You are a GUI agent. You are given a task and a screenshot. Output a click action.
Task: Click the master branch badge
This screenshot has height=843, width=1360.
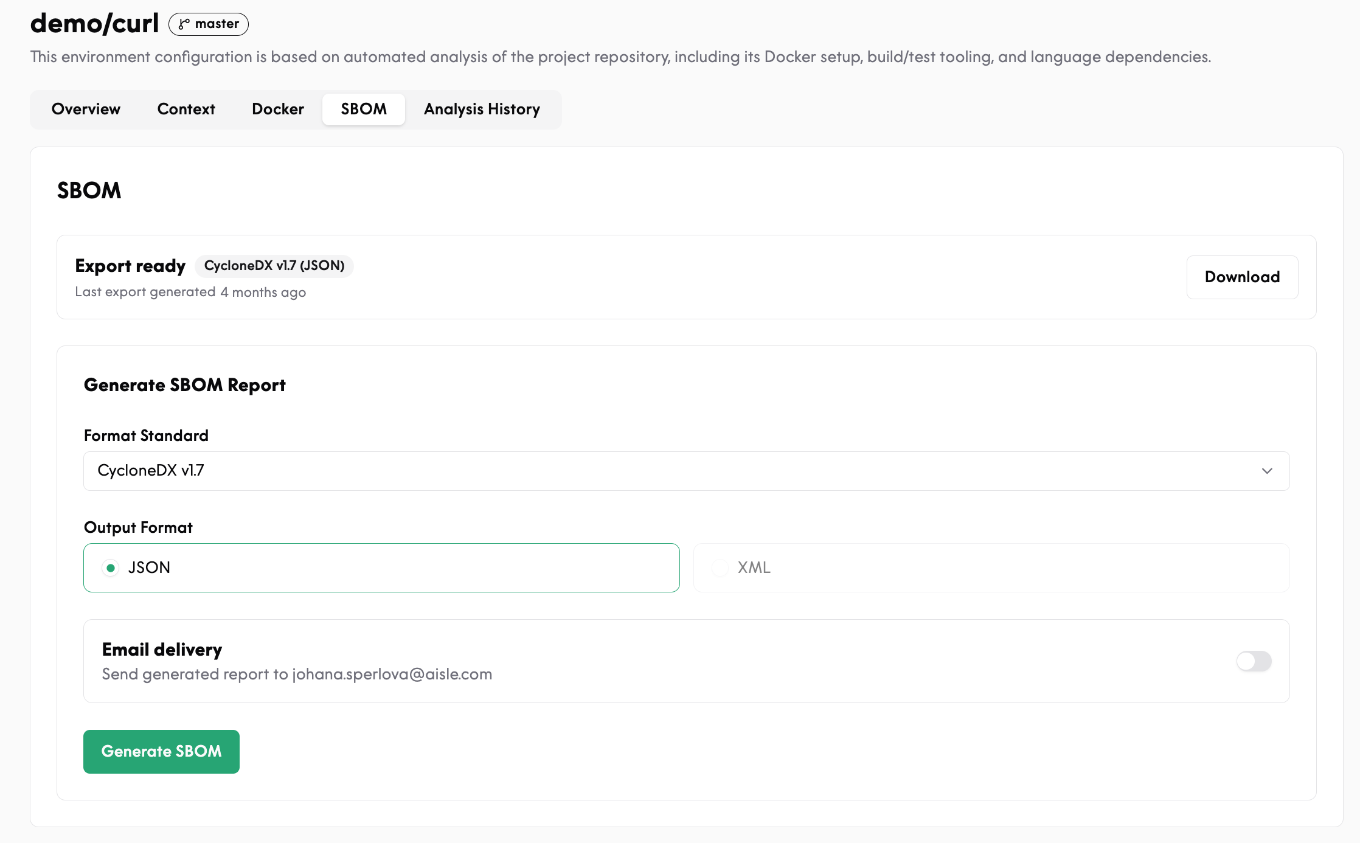(209, 24)
